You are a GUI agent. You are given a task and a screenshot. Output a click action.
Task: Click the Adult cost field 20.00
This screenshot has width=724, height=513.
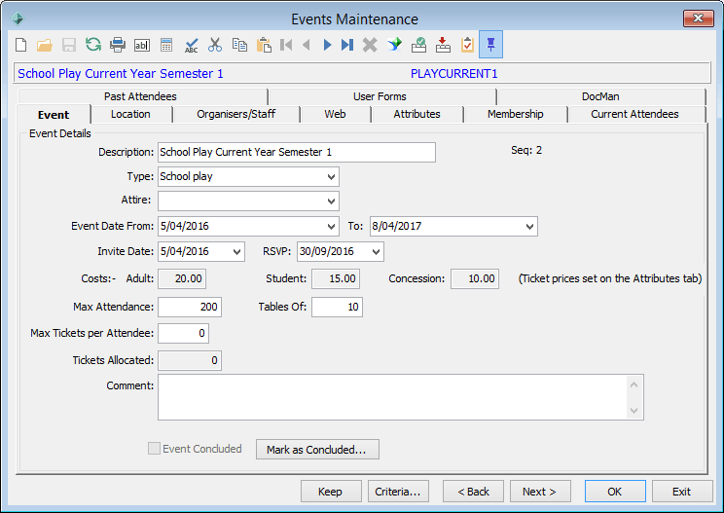[x=182, y=279]
